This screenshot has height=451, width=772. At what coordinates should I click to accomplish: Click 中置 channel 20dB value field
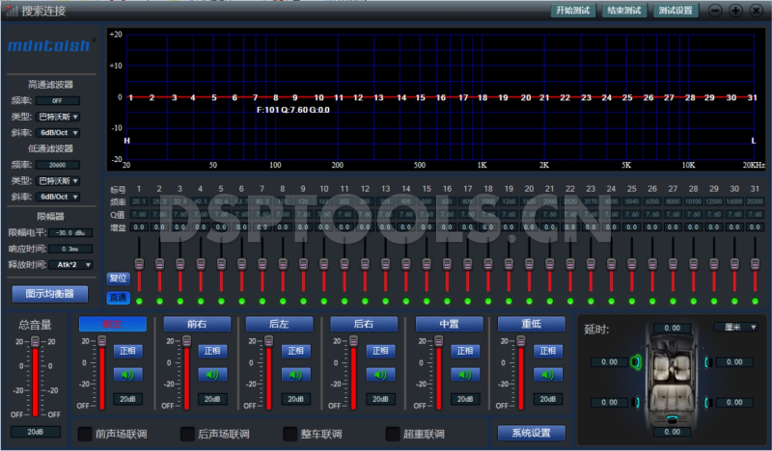coord(465,399)
